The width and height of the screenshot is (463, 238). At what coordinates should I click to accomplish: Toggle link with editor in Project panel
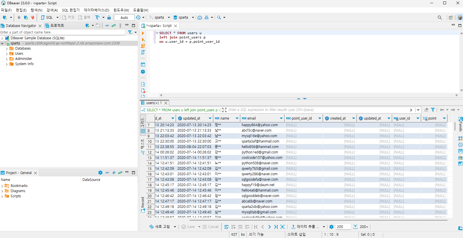click(120, 173)
